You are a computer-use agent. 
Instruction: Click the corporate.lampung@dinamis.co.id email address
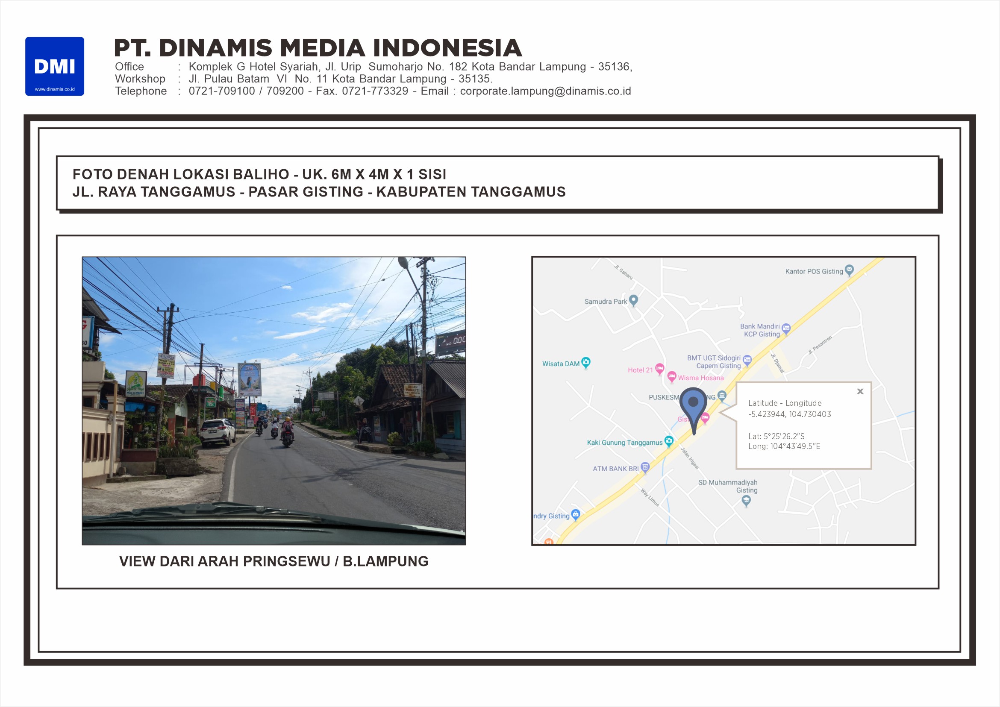(545, 91)
